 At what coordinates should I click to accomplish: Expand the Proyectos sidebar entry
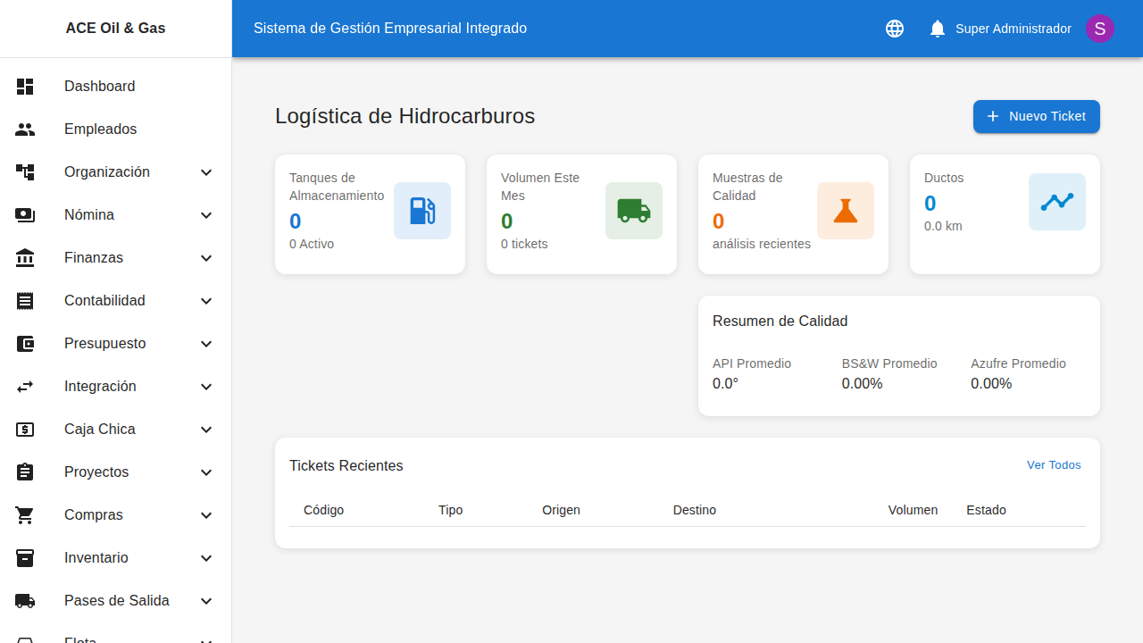click(206, 472)
